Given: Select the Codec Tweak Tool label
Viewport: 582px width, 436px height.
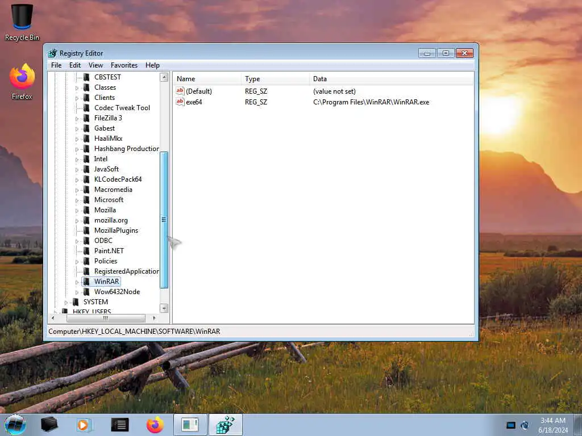Looking at the screenshot, I should 122,108.
